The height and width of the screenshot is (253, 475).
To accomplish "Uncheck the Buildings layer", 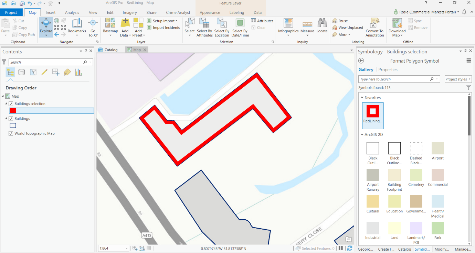I will (11, 119).
